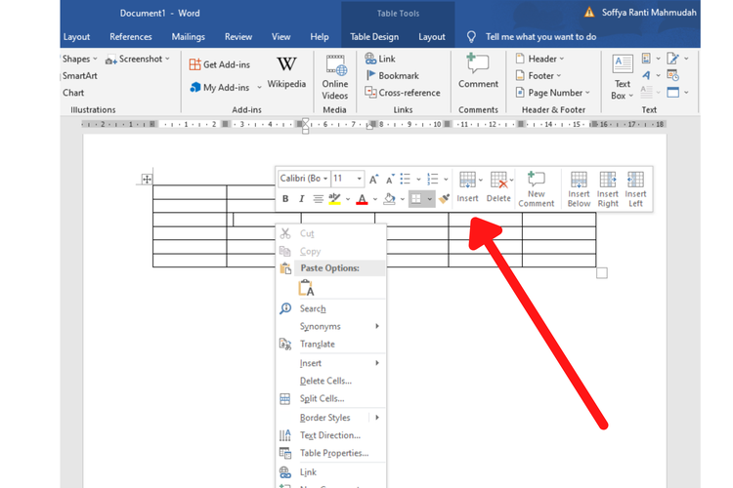Add New Comment from mini toolbar
Screen dimensions: 733x488
(536, 189)
